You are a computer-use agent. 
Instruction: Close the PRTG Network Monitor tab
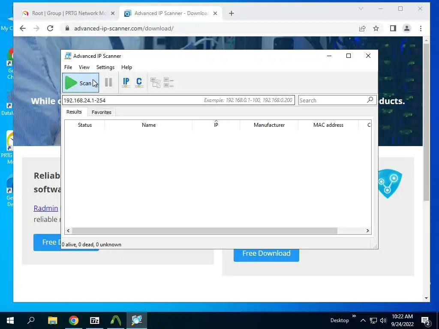tap(113, 13)
